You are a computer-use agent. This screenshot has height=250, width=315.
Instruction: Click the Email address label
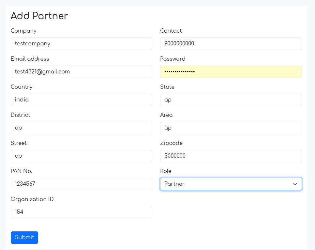click(30, 59)
